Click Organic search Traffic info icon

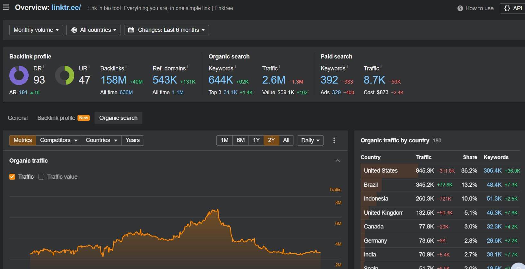click(280, 67)
